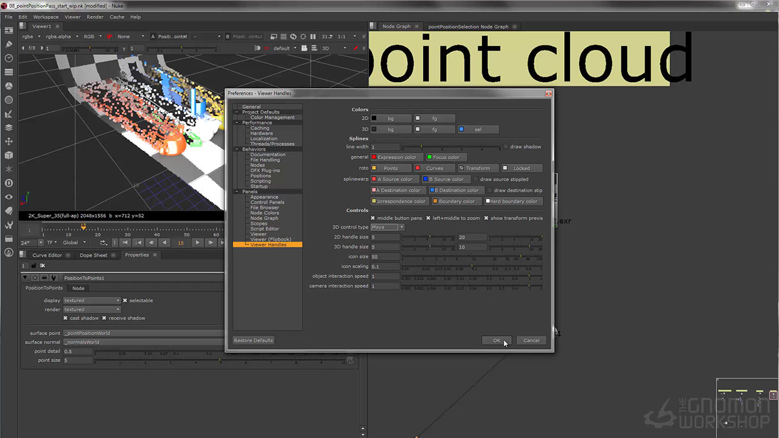Screen dimensions: 779x438
Task: Click the viewer refresh circular-arrows icon
Action: pos(293,36)
